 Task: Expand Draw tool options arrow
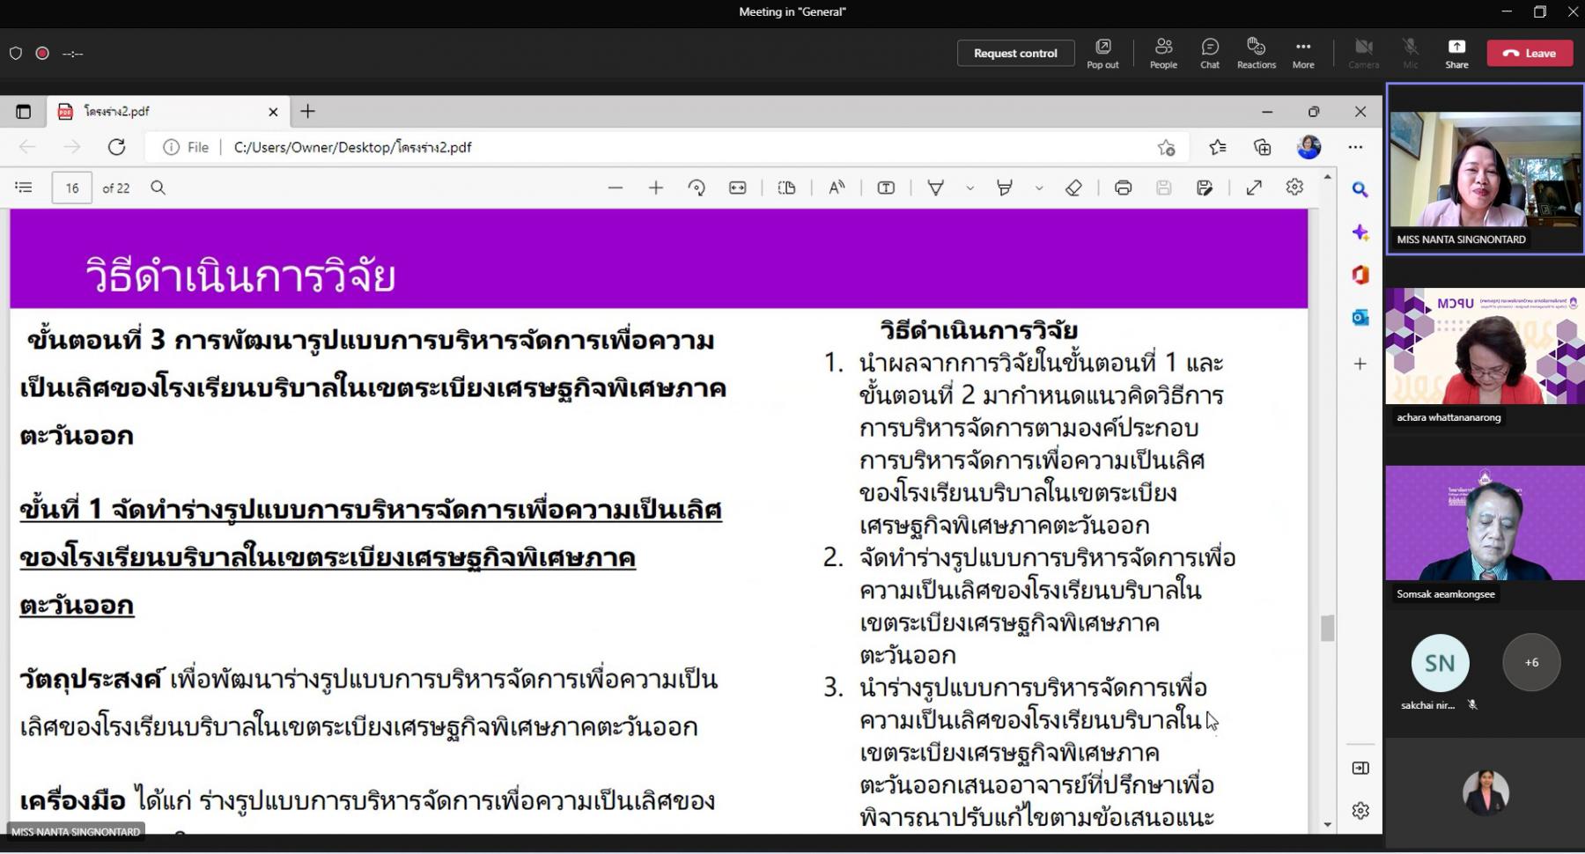point(970,188)
